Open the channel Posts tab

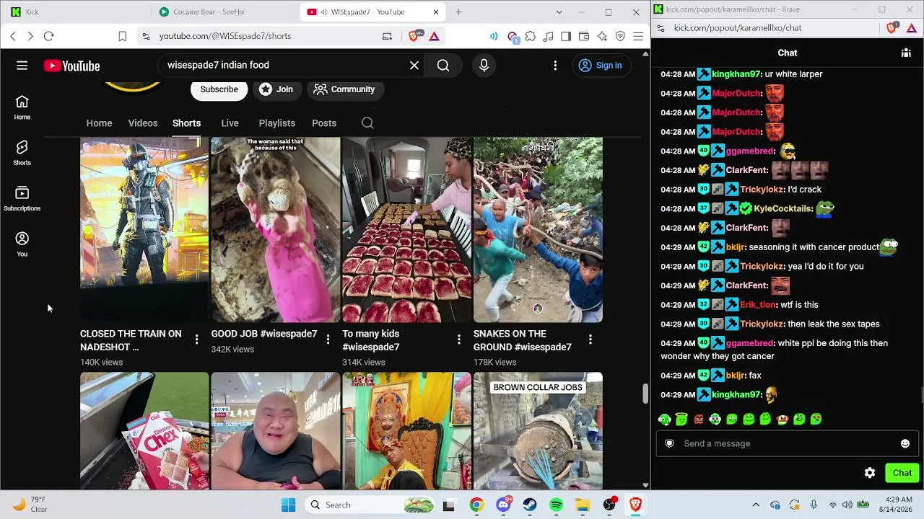click(324, 123)
